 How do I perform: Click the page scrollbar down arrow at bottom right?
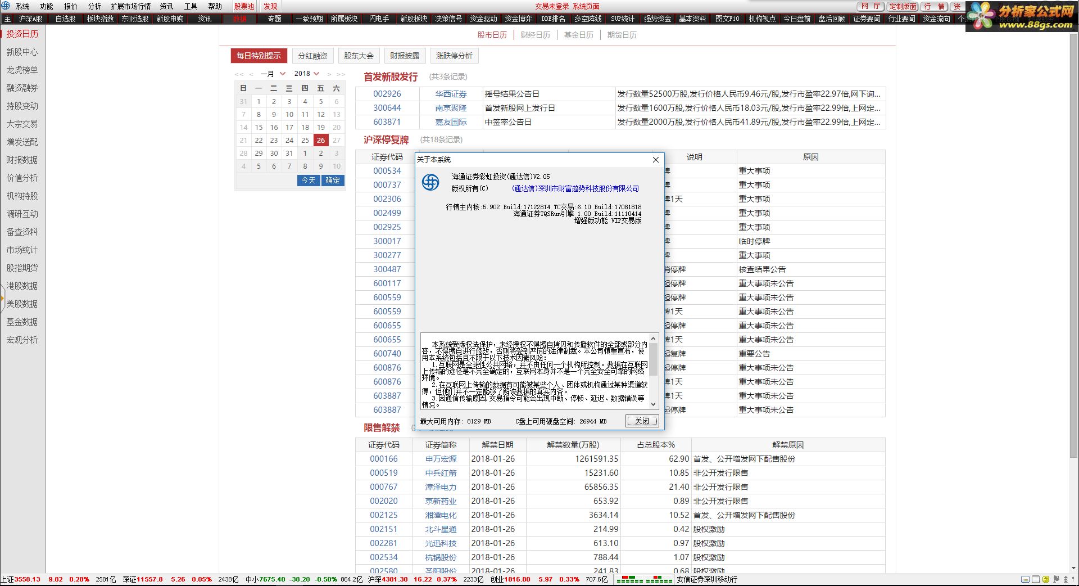(1075, 569)
